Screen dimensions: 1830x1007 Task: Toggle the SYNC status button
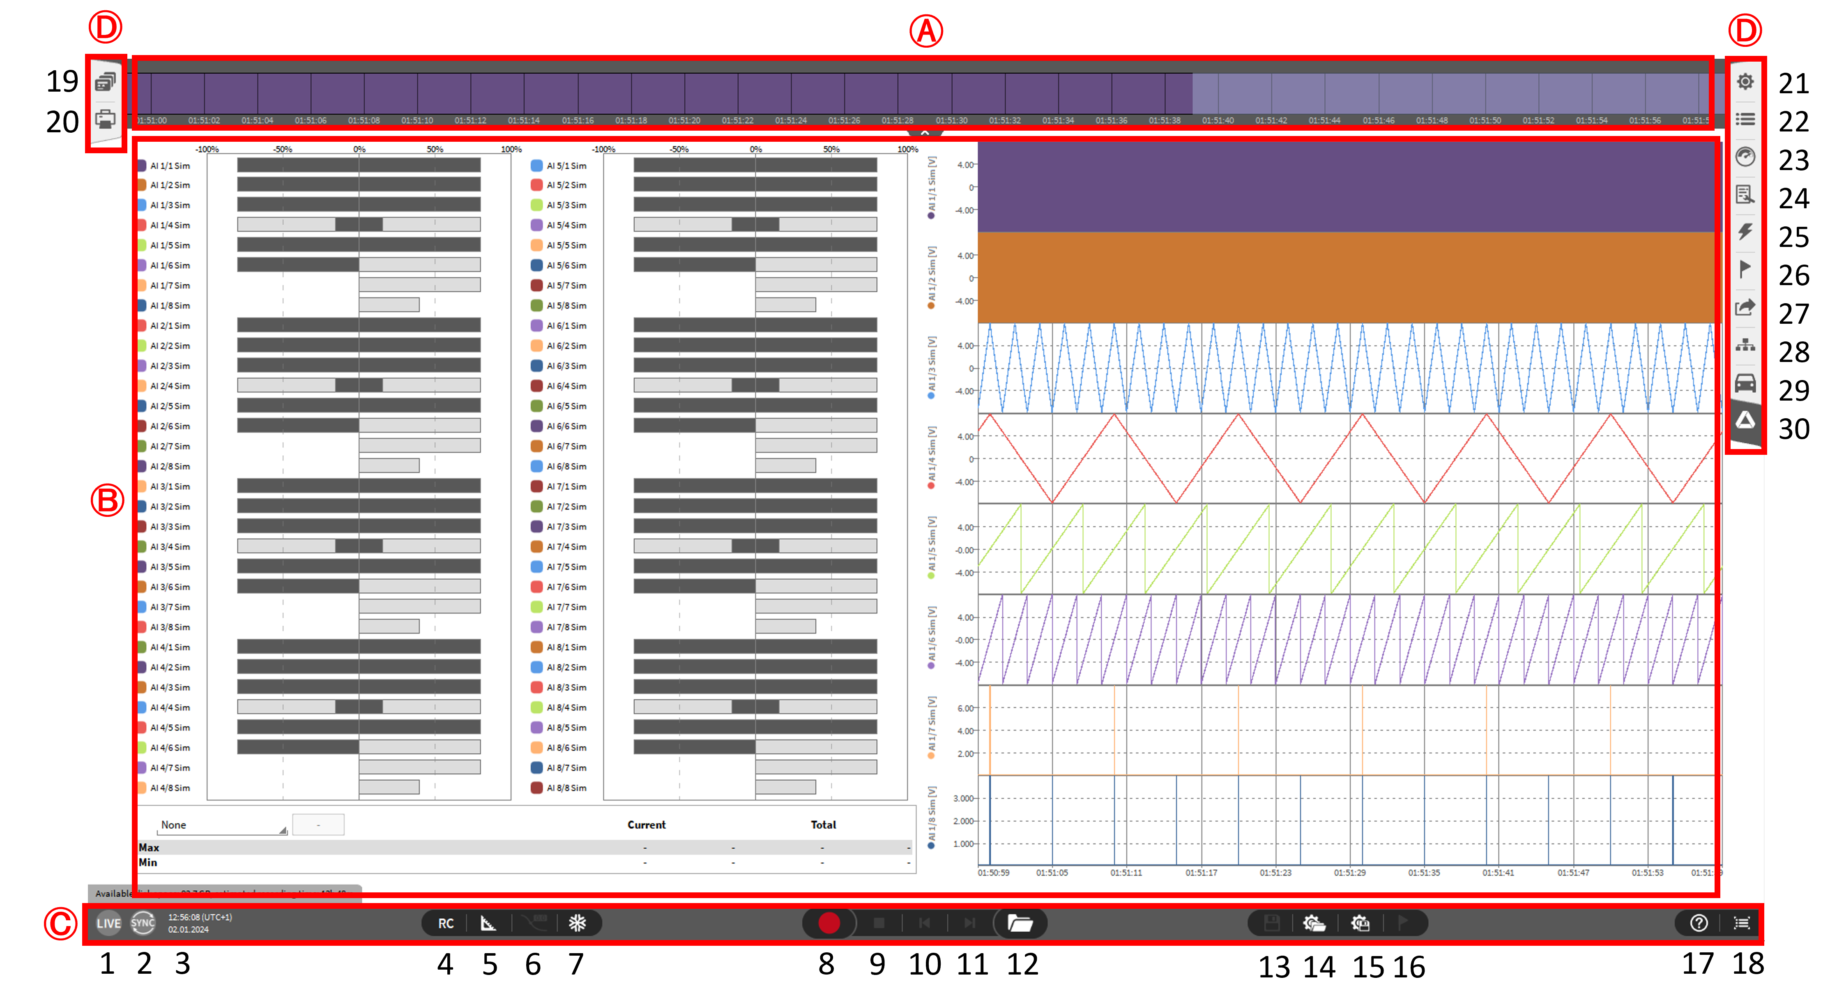coord(143,923)
